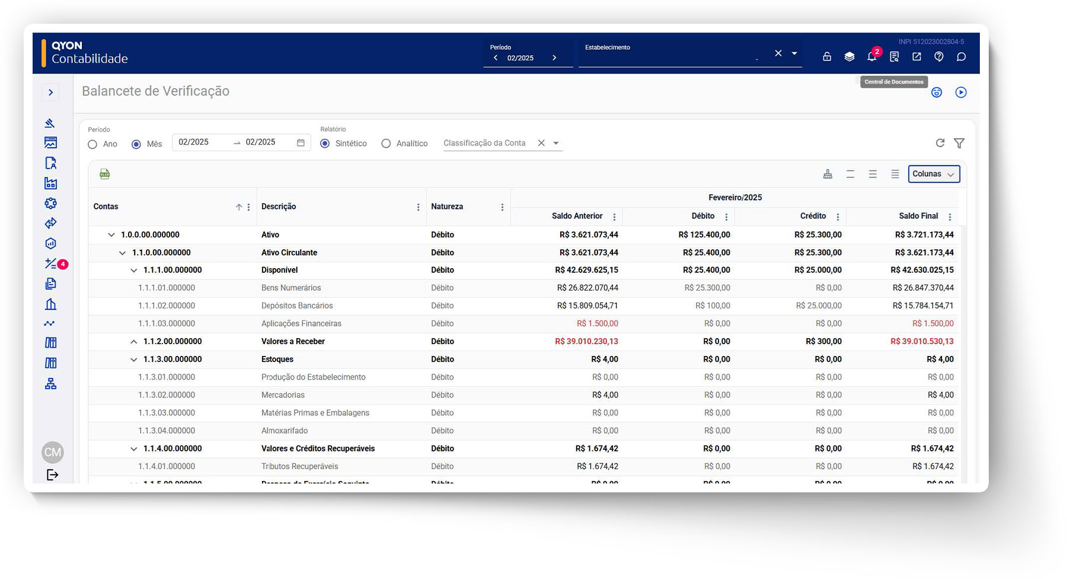
Task: Open notifications bell with badge 2
Action: pos(871,57)
